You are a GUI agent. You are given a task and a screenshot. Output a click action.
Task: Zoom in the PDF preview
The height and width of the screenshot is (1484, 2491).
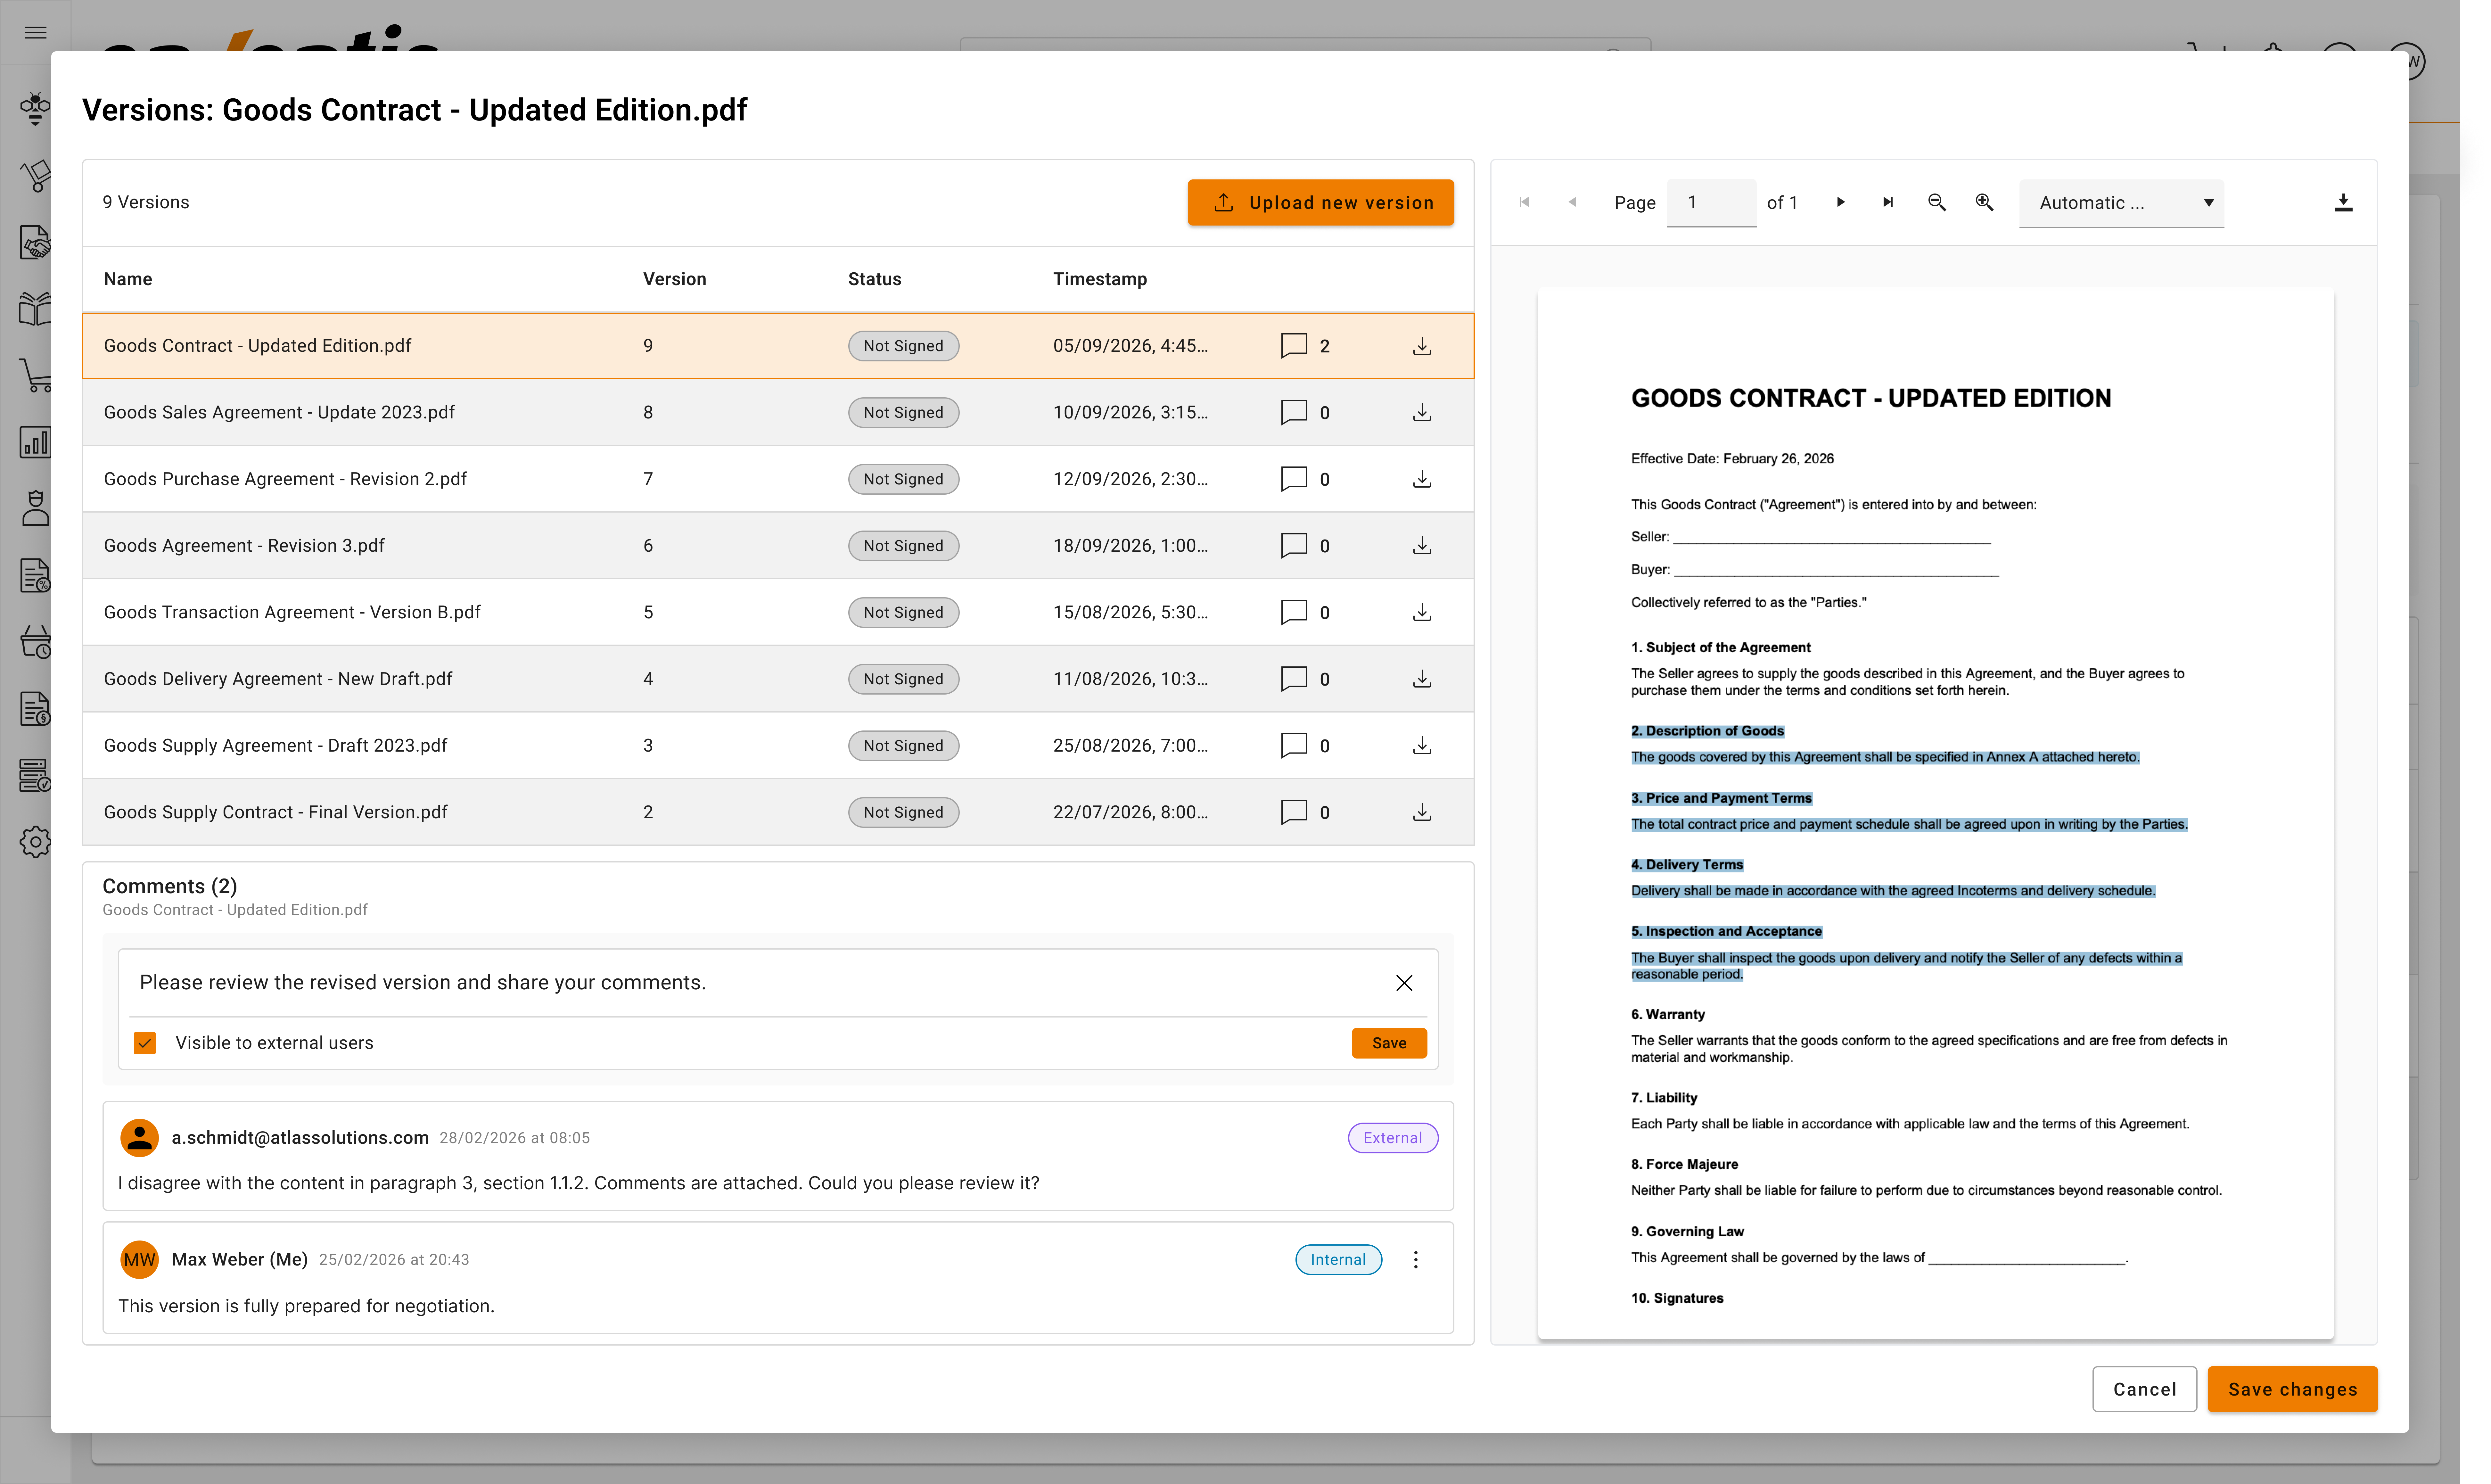(1984, 202)
